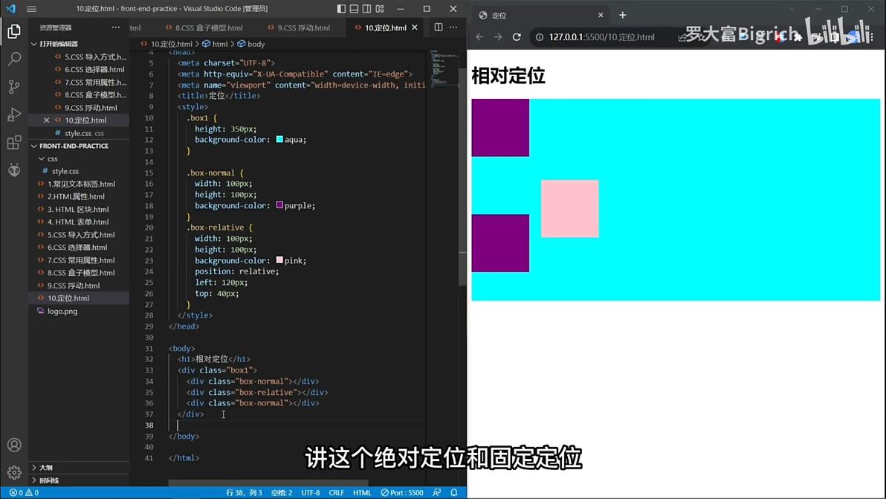Change encoding UTF-8 in status bar

tap(310, 493)
